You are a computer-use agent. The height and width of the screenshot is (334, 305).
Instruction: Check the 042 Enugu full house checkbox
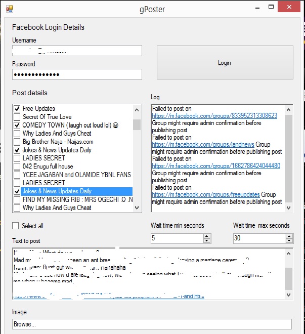coord(17,166)
